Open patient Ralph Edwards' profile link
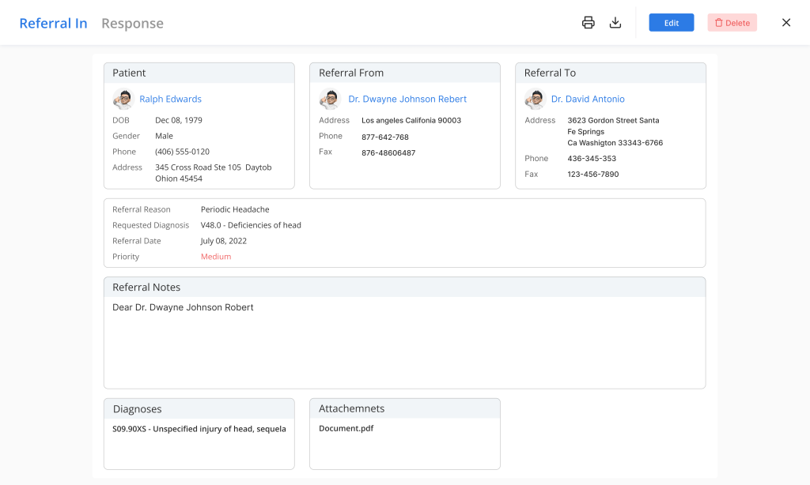The width and height of the screenshot is (810, 485). coord(170,100)
